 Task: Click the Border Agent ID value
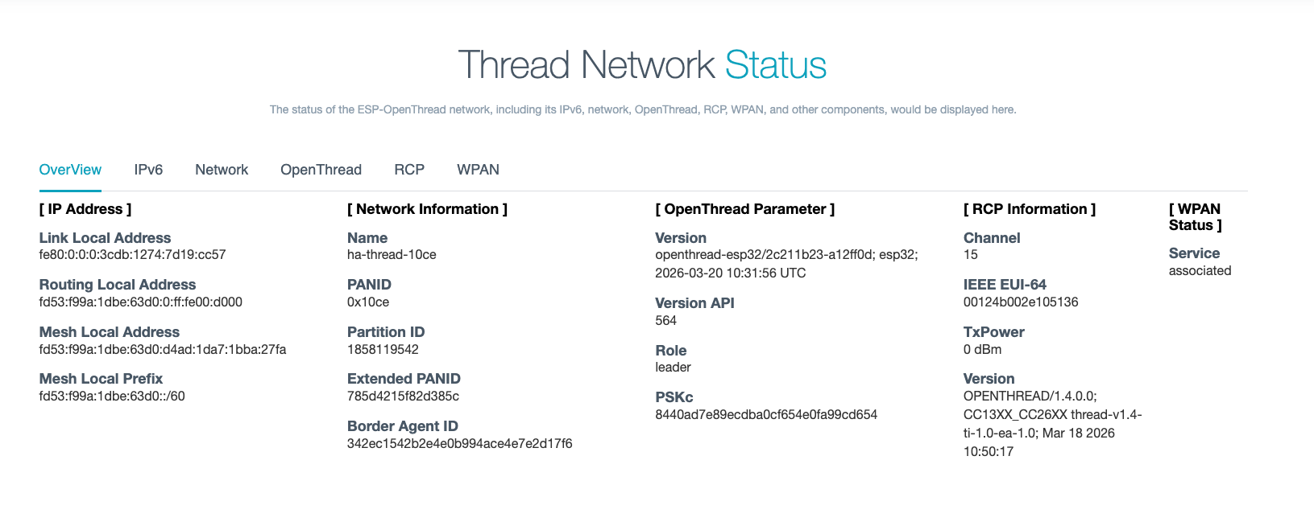[x=459, y=444]
